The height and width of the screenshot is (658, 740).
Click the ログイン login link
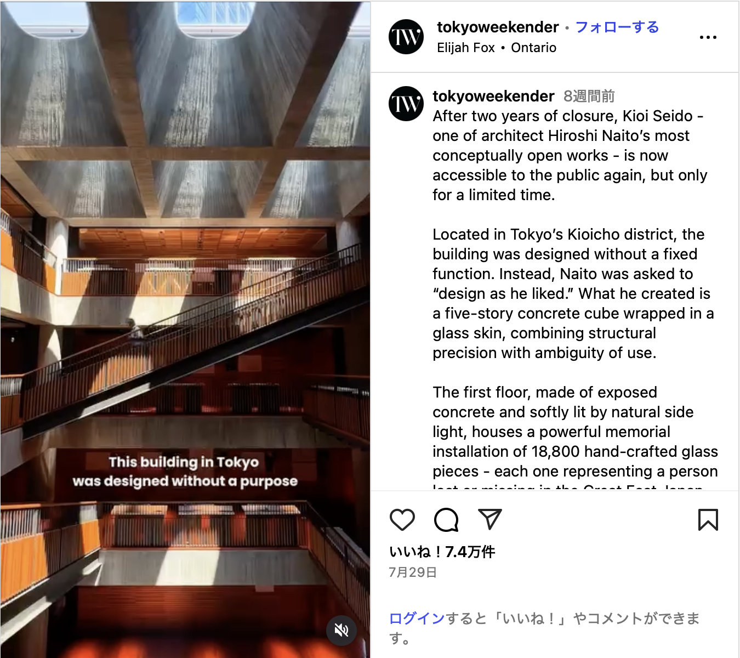click(x=417, y=619)
